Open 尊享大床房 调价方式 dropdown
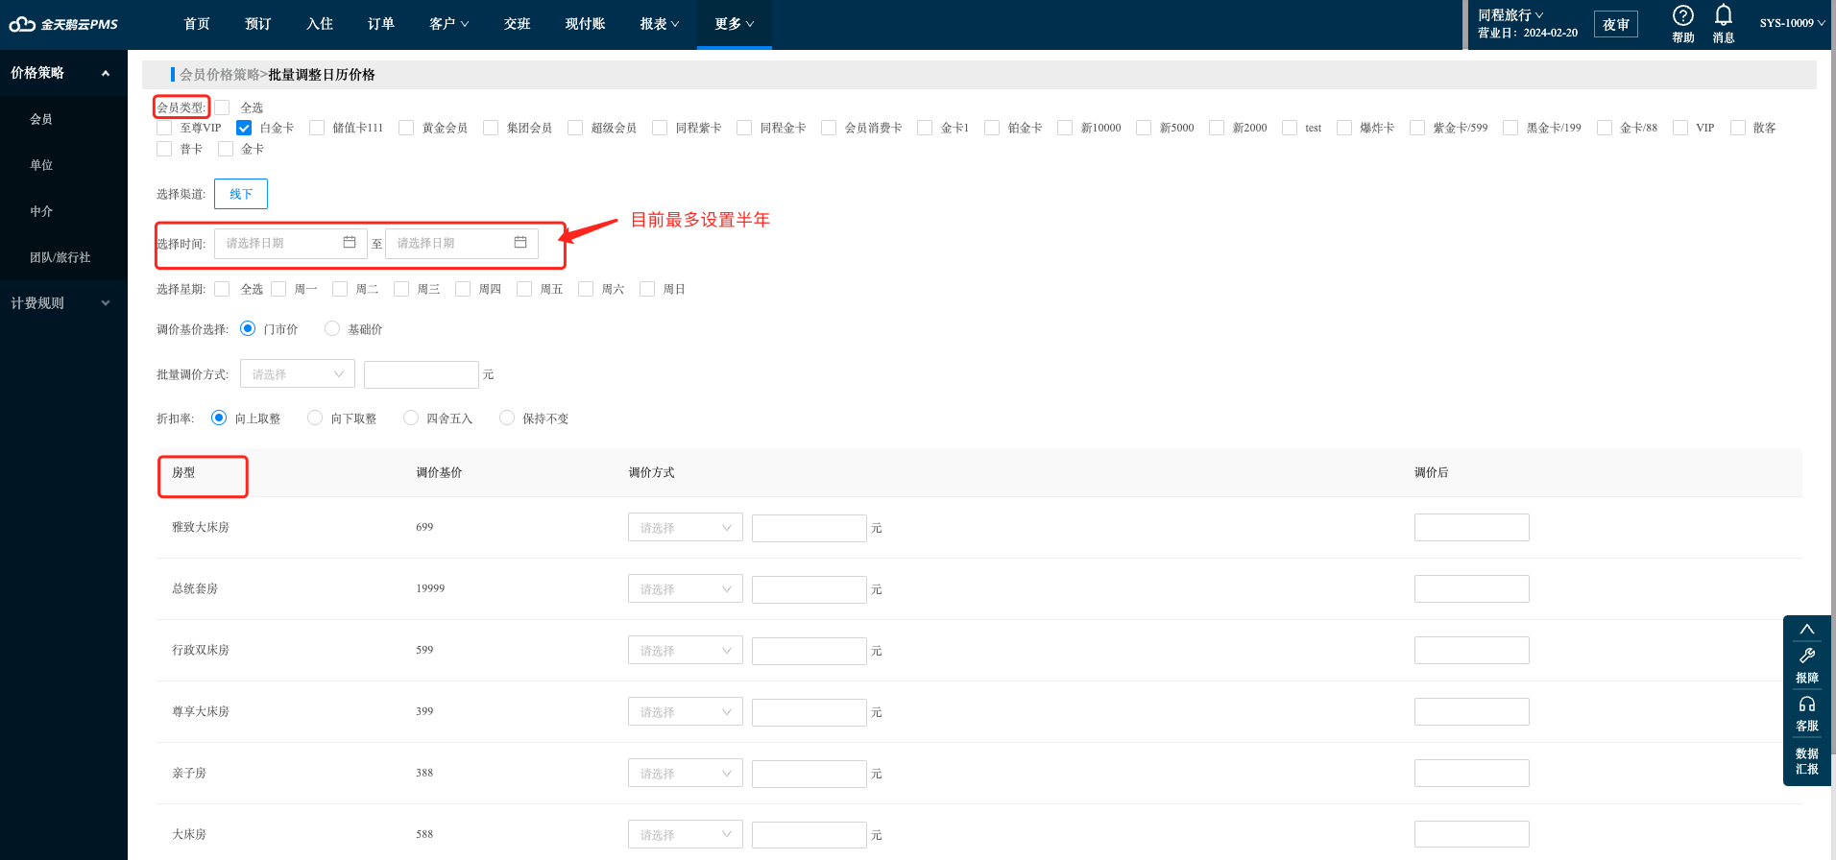 686,712
